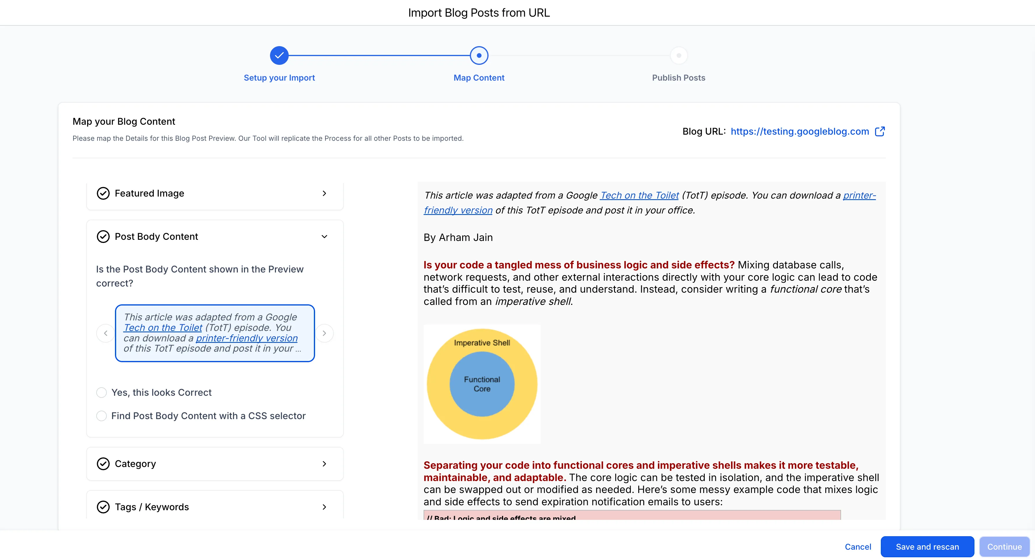Expand the Featured Image section
Viewport: 1035px width, 559px height.
[x=324, y=193]
